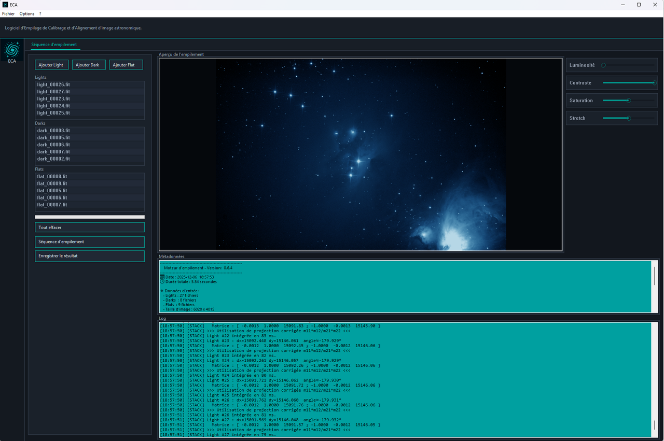Click the stacking progress bar

coord(90,217)
